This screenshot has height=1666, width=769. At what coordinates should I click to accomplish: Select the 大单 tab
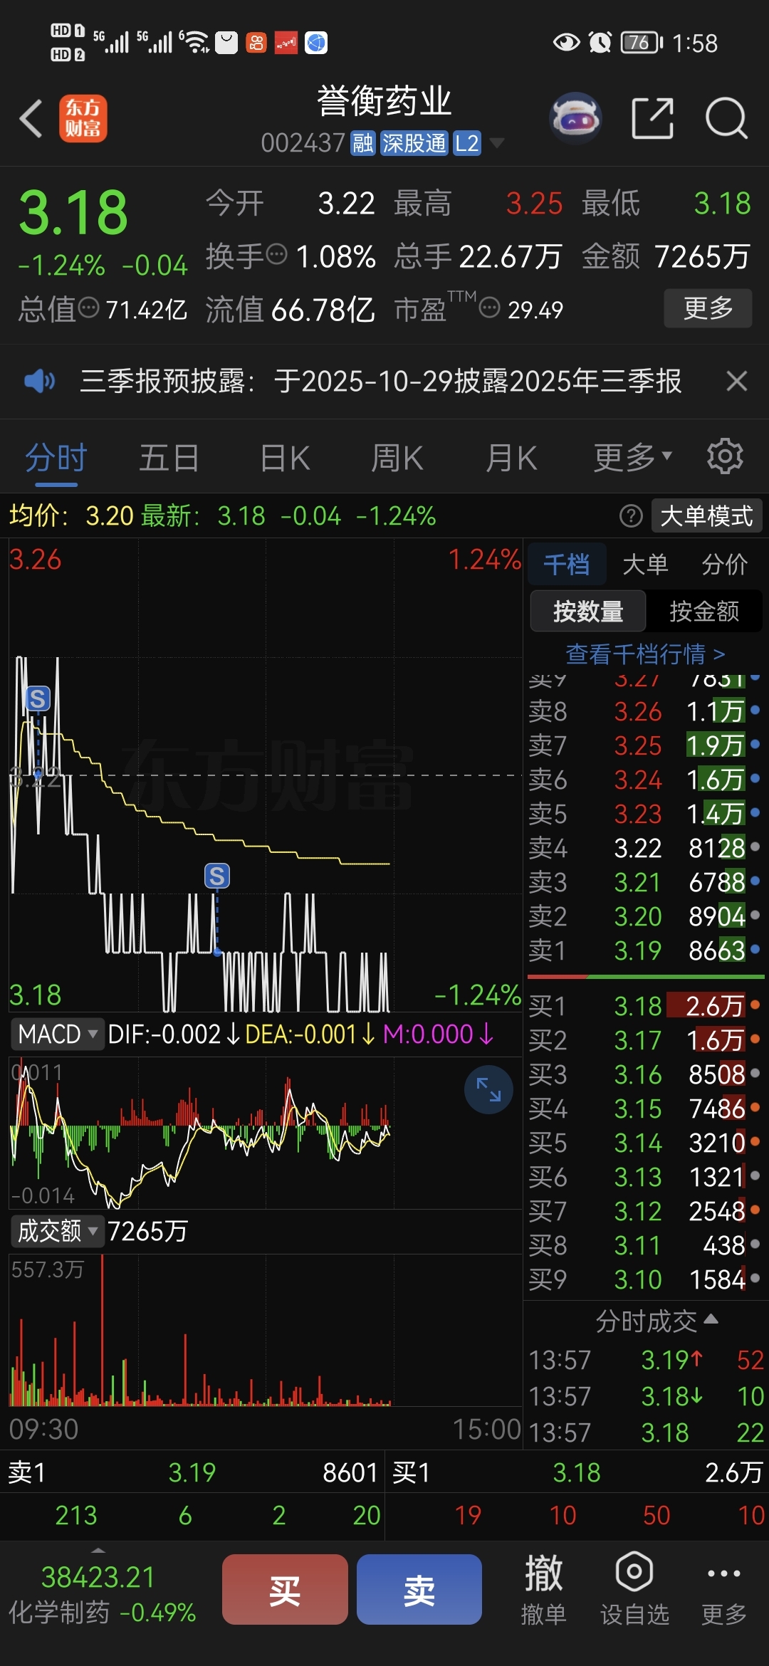pos(645,564)
